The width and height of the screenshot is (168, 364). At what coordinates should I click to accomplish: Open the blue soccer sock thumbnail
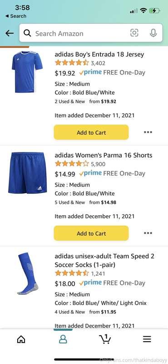click(28, 274)
